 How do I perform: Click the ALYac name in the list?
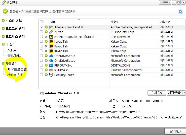point(59,32)
